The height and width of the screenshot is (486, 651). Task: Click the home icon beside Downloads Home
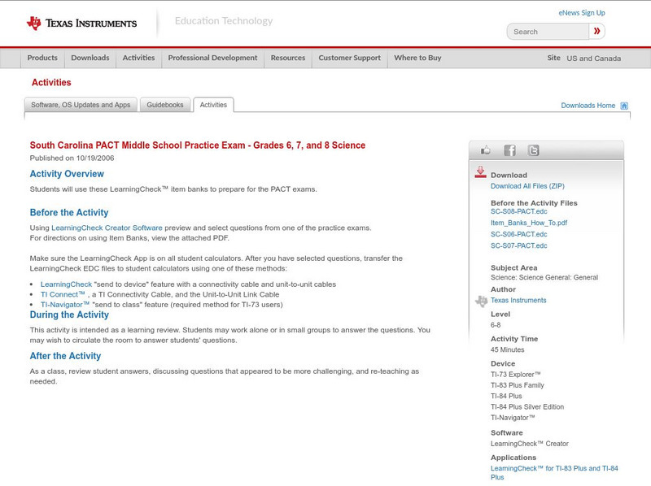(623, 106)
